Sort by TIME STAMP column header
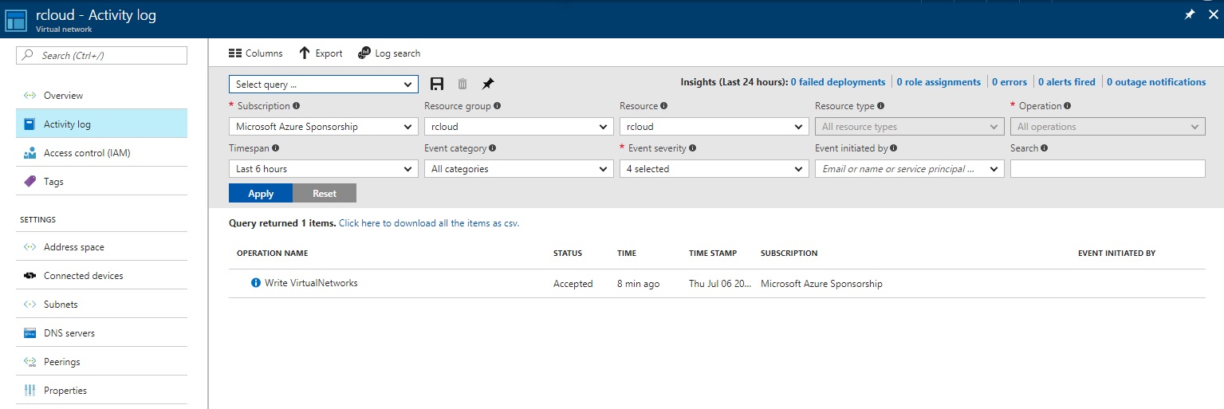 [x=713, y=254]
